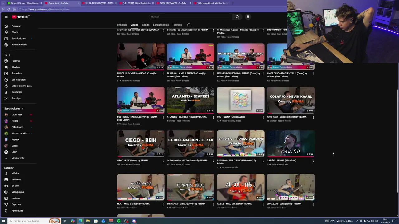Viewport: 399px width, 224px height.
Task: Open Dtoke Free subscription channel
Action: (18, 114)
